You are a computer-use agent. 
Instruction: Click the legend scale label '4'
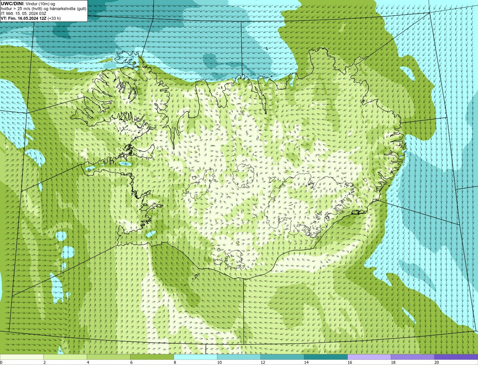[88, 362]
